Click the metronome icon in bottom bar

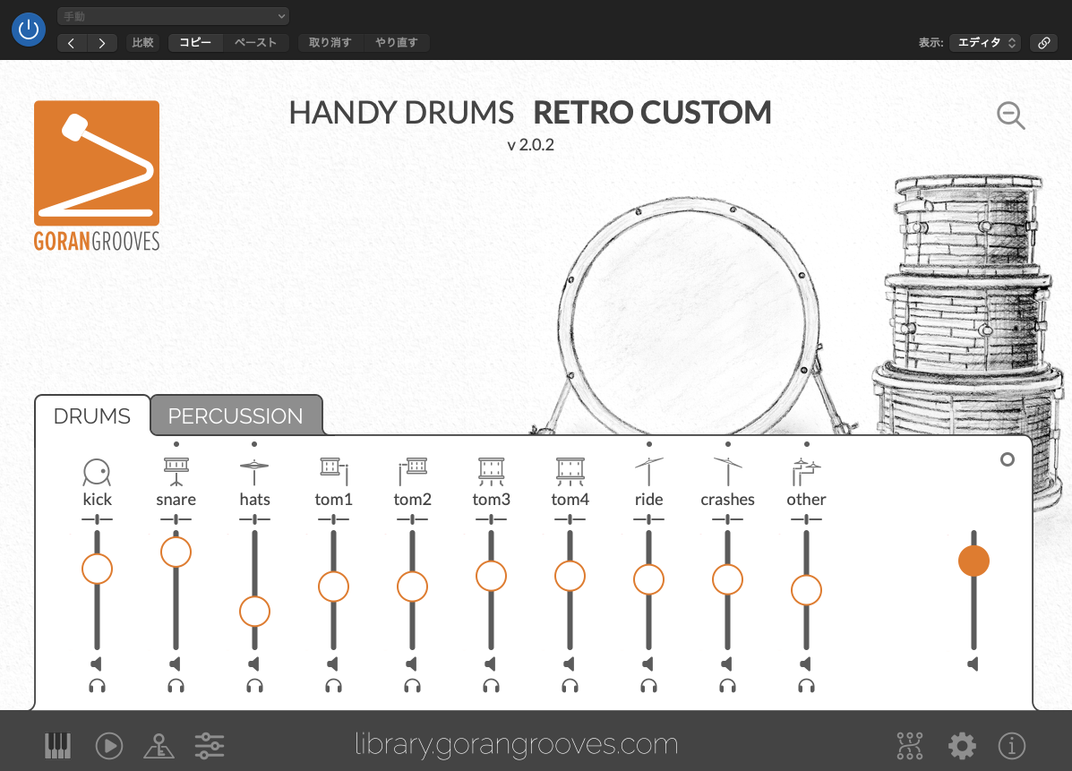[x=159, y=745]
